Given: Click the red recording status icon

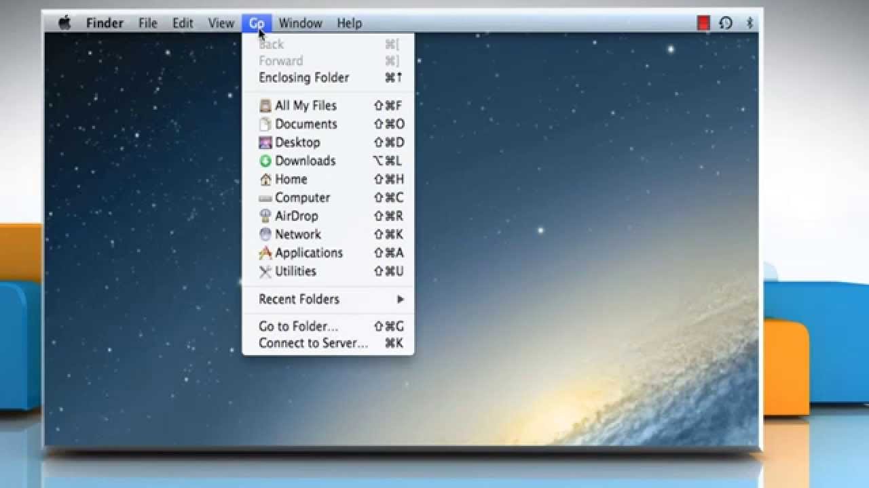Looking at the screenshot, I should (703, 23).
